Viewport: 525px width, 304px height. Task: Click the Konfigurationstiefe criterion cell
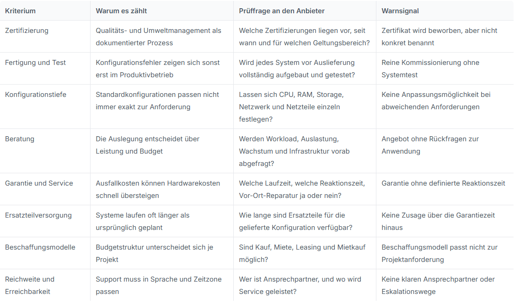point(36,95)
